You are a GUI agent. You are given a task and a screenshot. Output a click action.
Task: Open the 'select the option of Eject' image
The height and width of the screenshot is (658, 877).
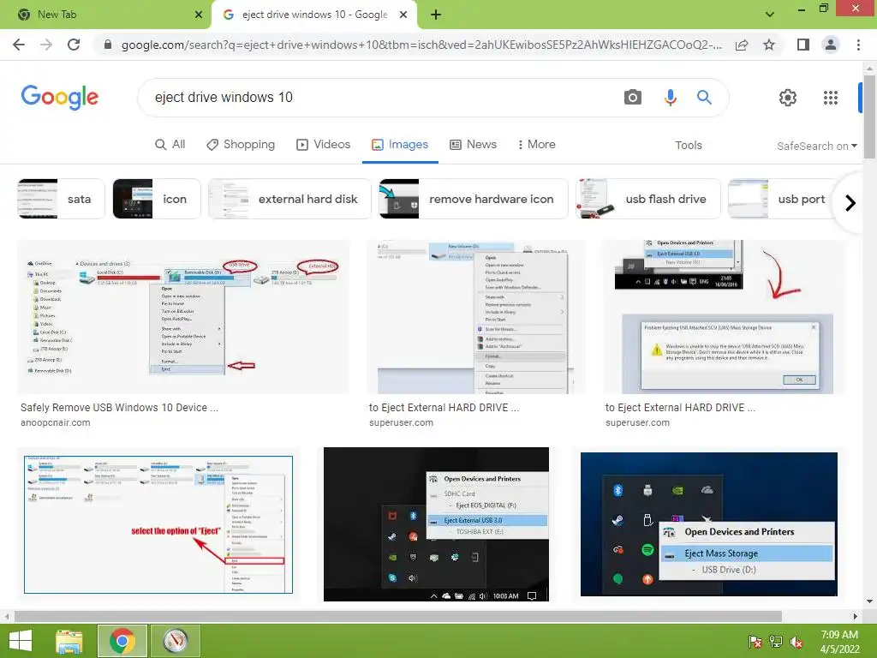158,524
